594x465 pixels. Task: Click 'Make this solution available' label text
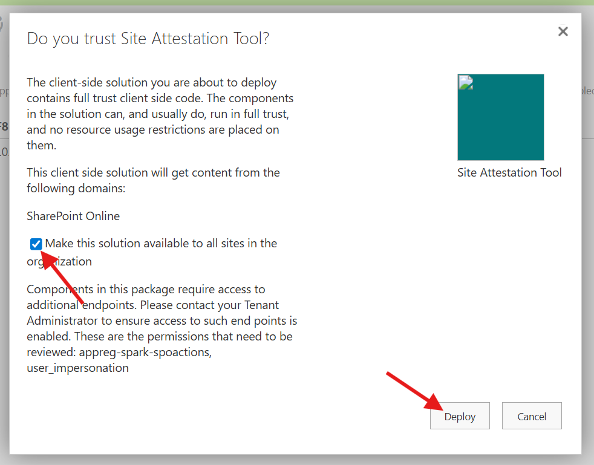[x=161, y=243]
